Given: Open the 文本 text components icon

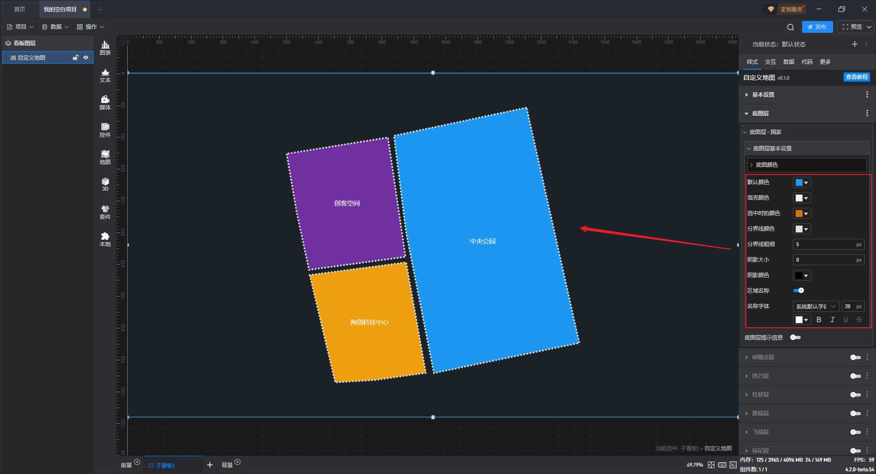Looking at the screenshot, I should pyautogui.click(x=105, y=75).
